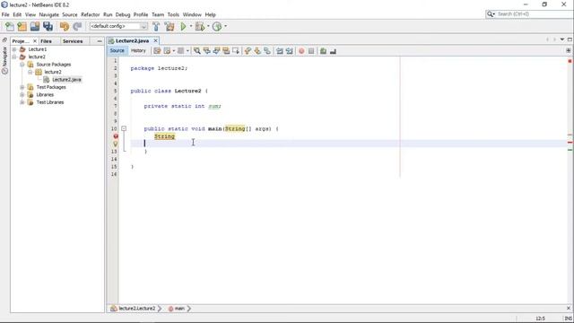Expand the Libraries node
Viewport: 574px width, 323px height.
(22, 94)
